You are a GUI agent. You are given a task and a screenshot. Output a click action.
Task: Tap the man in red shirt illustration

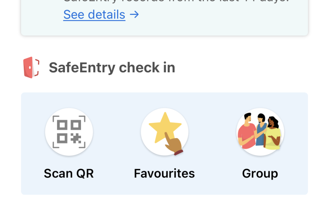click(246, 134)
